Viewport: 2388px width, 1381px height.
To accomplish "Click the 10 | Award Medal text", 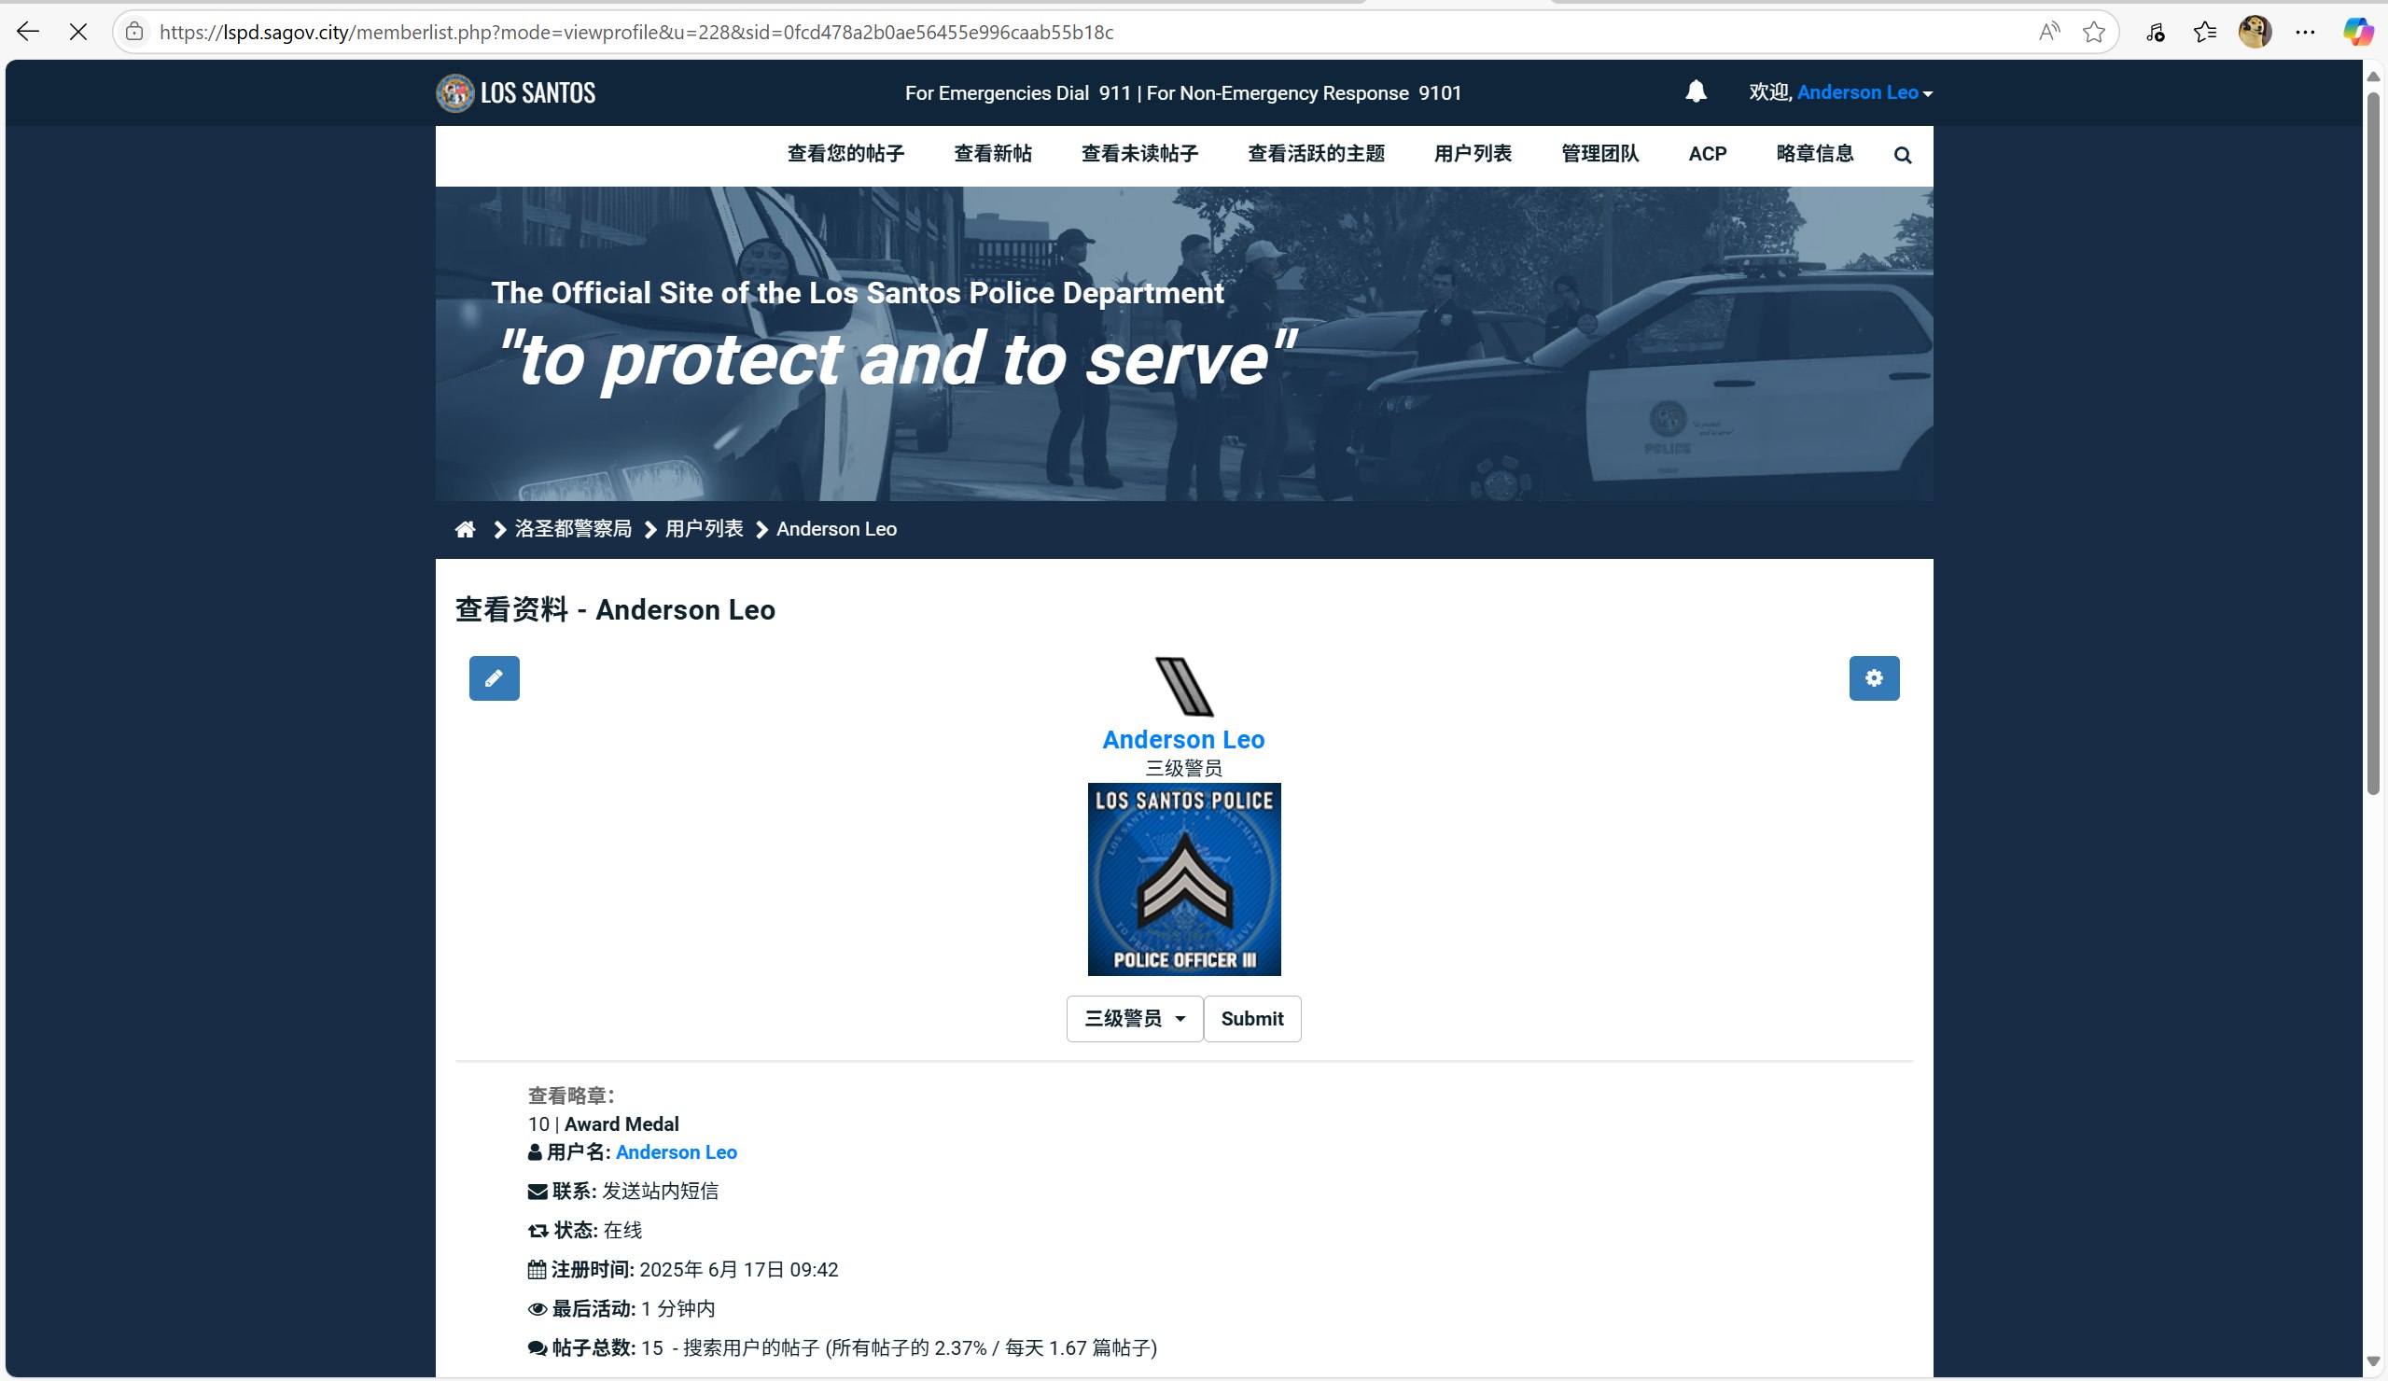I will tap(603, 1123).
